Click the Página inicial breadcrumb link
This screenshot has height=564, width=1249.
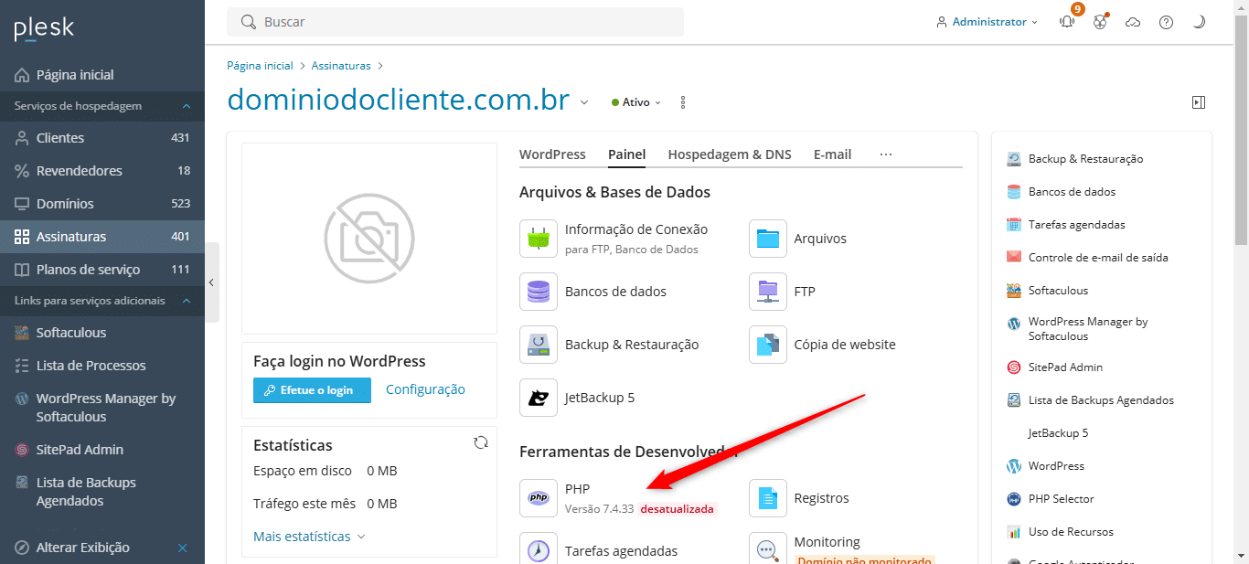click(x=260, y=66)
